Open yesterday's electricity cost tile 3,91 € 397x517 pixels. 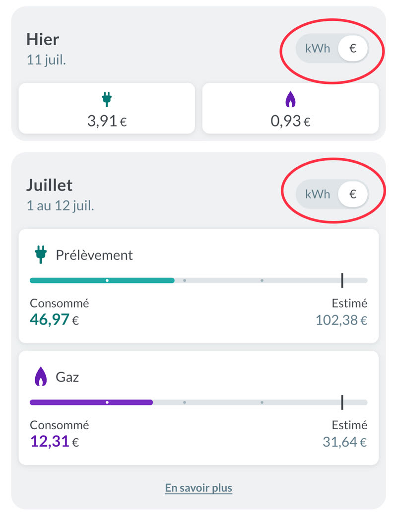(x=107, y=109)
